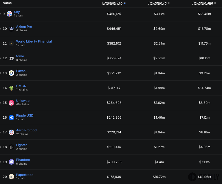Screen dimensions: 222x184
Task: Open the Lighter link
Action: (21, 145)
